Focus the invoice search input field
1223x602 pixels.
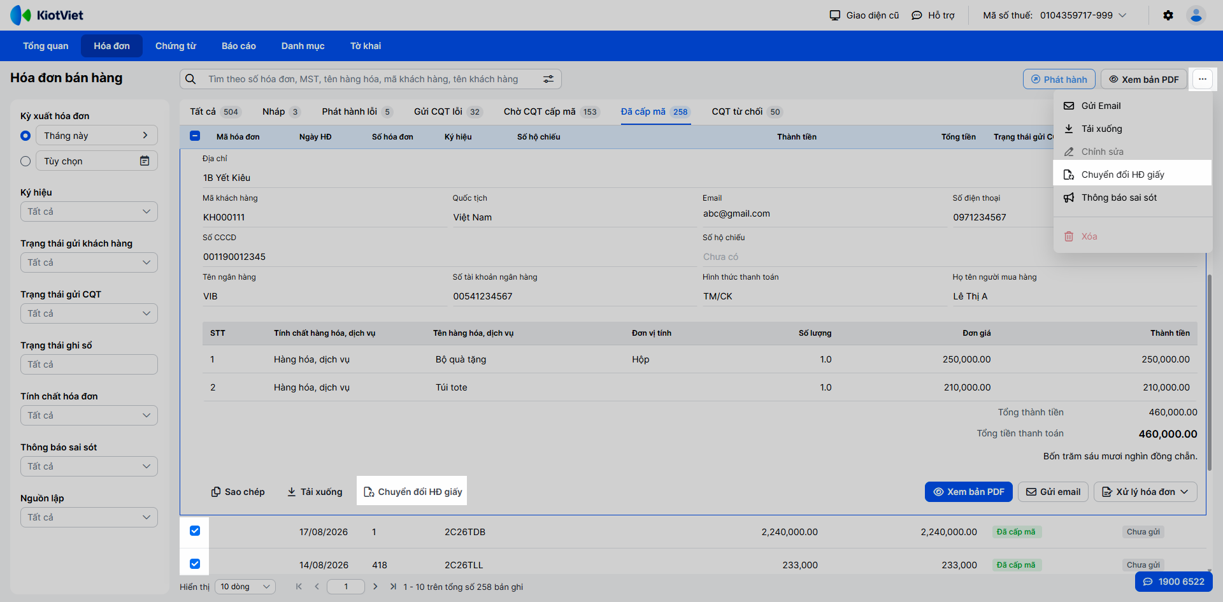point(370,79)
